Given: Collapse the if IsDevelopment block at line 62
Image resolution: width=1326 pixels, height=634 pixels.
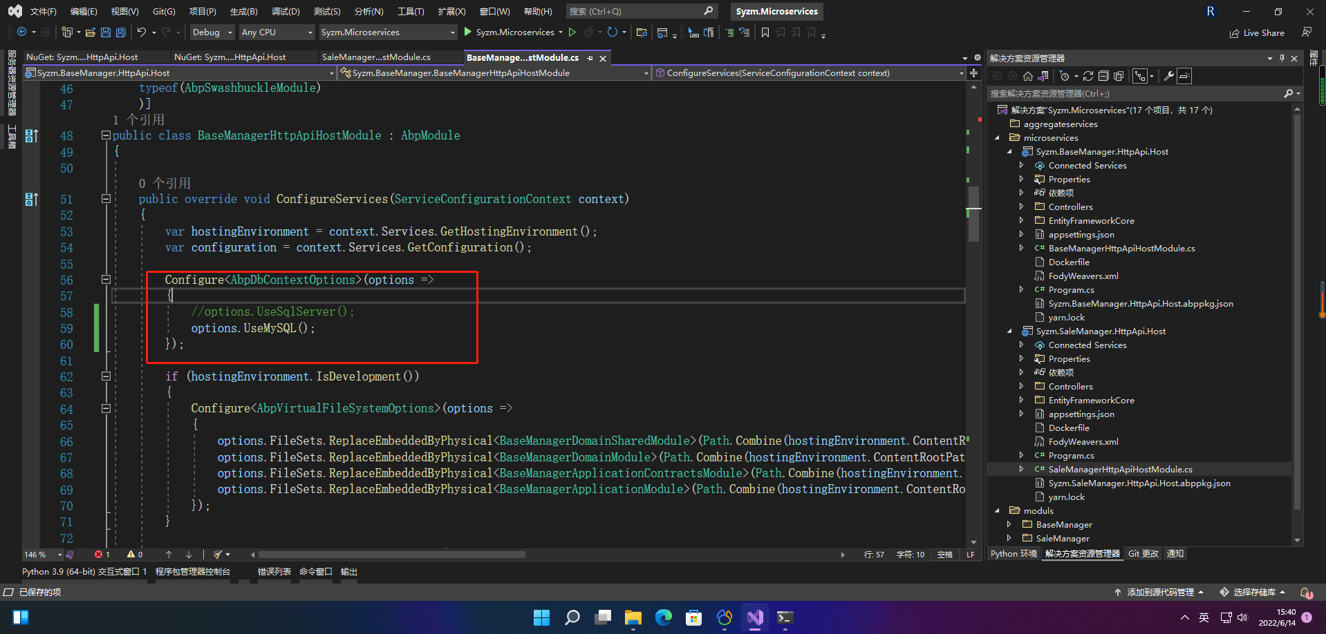Looking at the screenshot, I should point(106,376).
